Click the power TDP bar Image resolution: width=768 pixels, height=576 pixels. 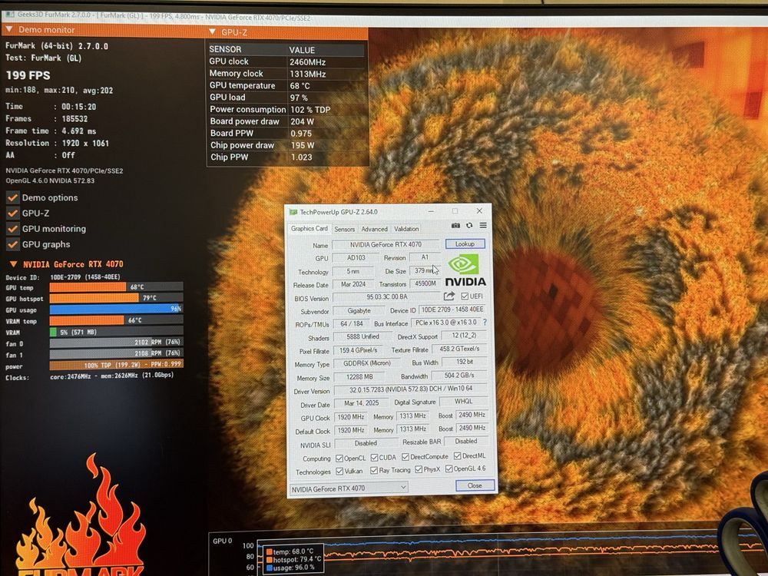click(x=117, y=365)
